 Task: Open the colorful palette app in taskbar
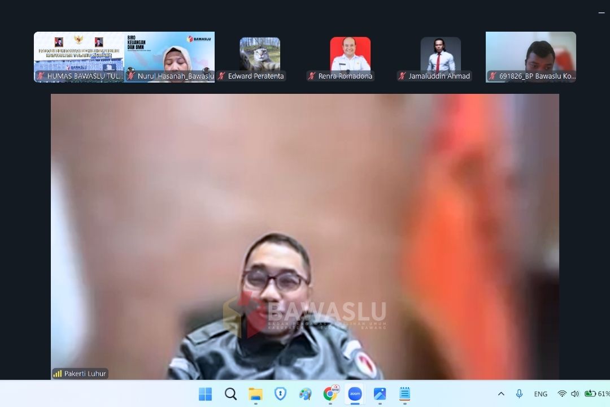306,394
